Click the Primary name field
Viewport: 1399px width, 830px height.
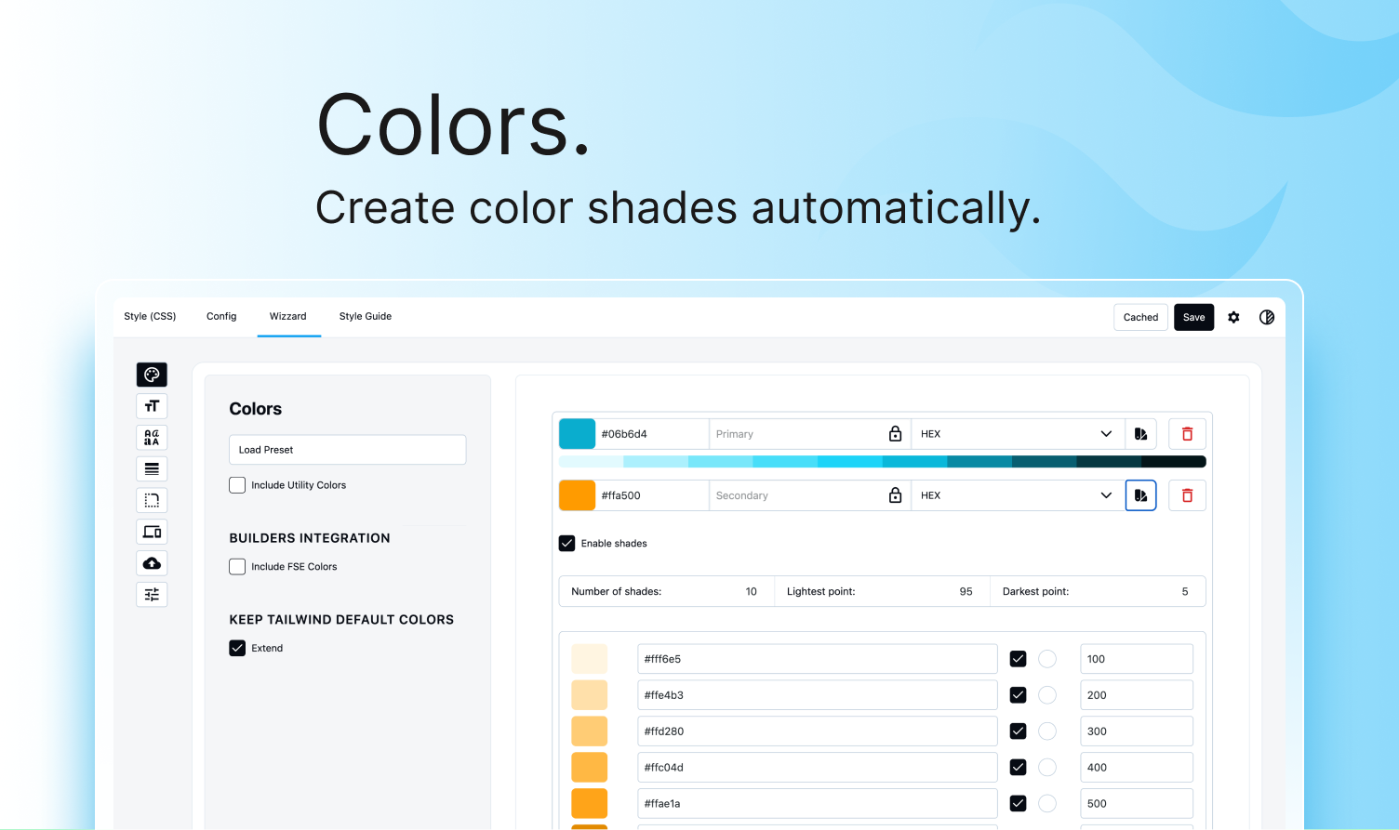[x=796, y=434]
